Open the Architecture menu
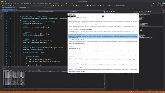This screenshot has width=165, height=93. 26,4
